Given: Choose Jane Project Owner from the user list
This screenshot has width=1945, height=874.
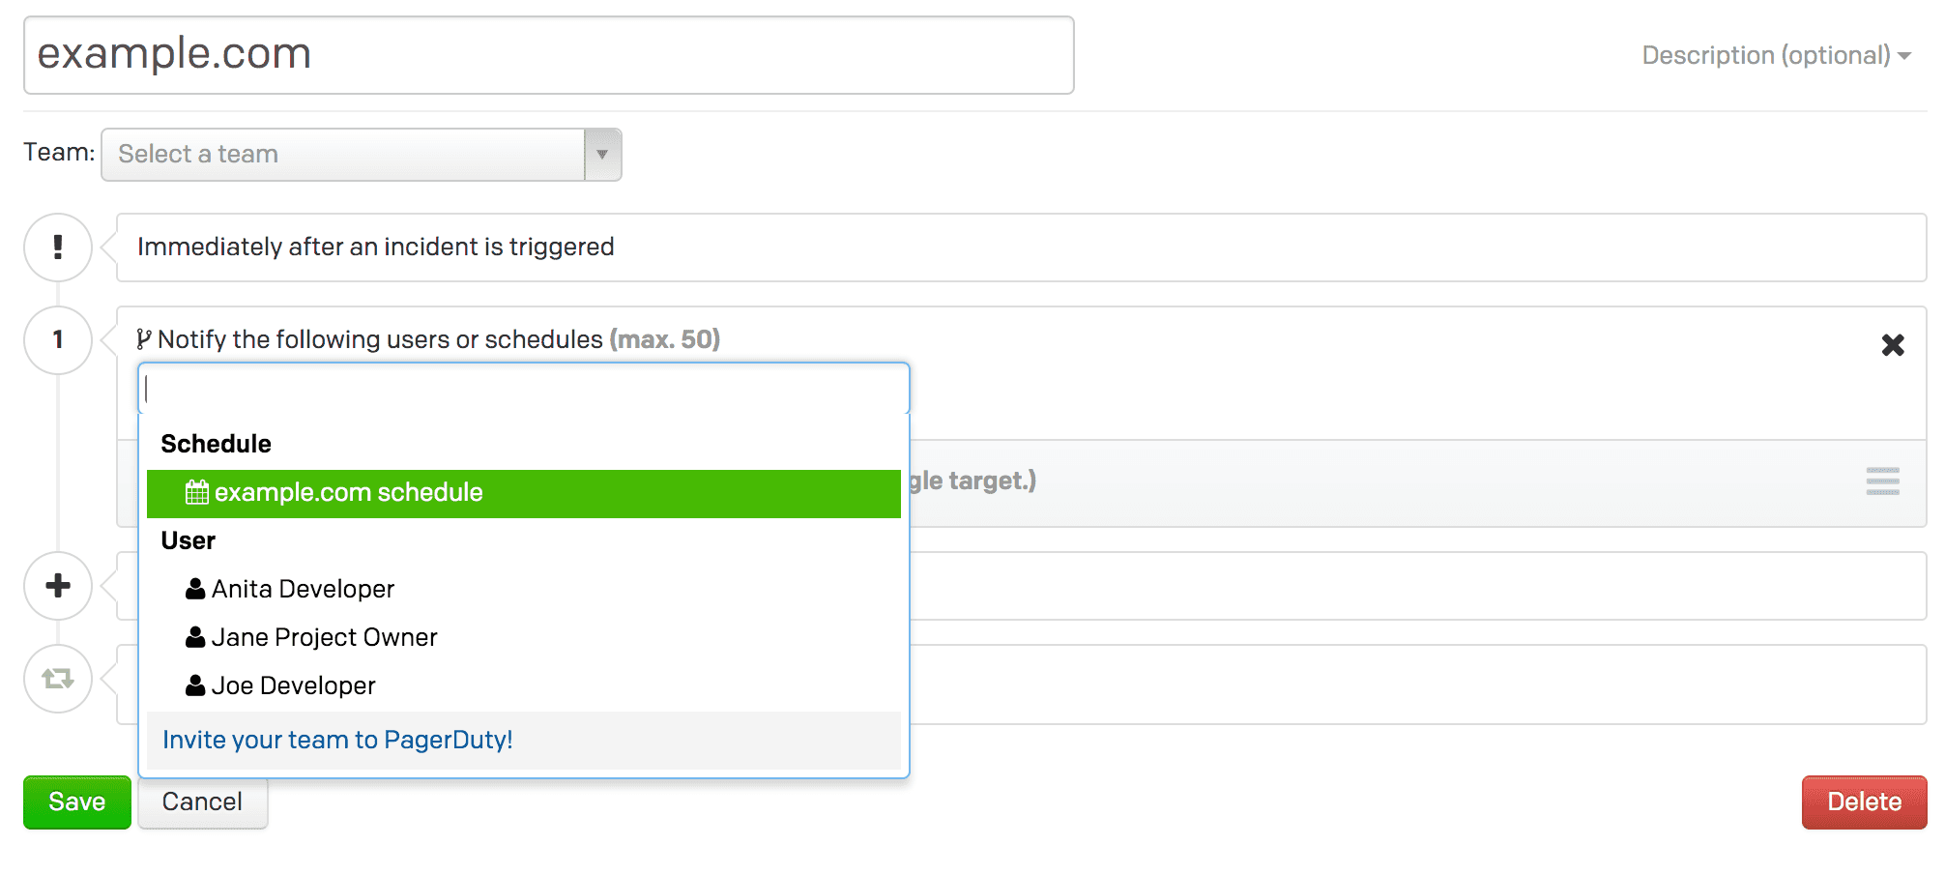Looking at the screenshot, I should (324, 636).
